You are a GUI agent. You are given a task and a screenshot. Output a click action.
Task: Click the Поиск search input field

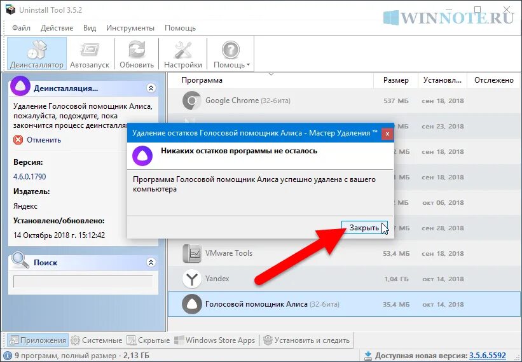[83, 281]
